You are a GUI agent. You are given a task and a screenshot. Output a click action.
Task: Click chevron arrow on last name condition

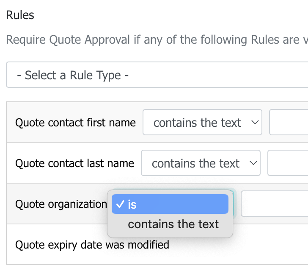coord(253,163)
